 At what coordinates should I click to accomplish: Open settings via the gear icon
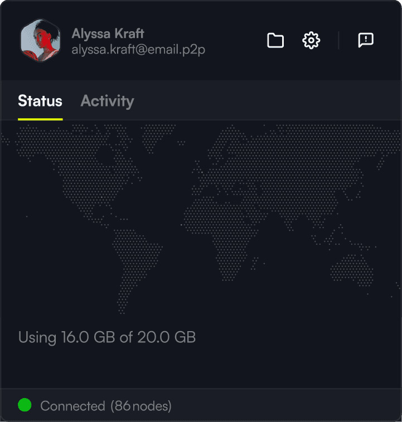pyautogui.click(x=311, y=40)
